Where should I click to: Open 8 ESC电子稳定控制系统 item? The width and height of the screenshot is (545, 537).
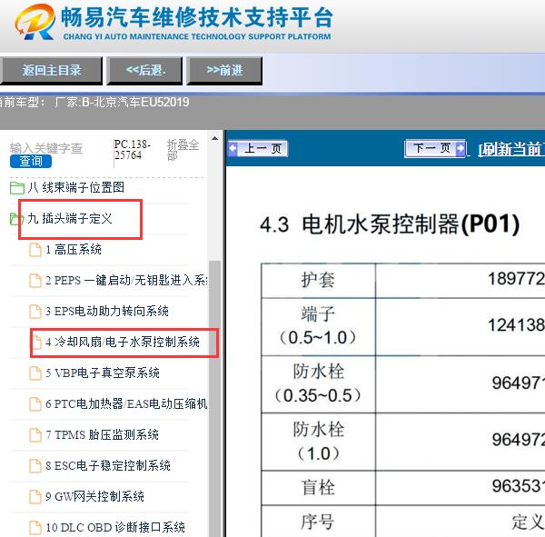[108, 465]
